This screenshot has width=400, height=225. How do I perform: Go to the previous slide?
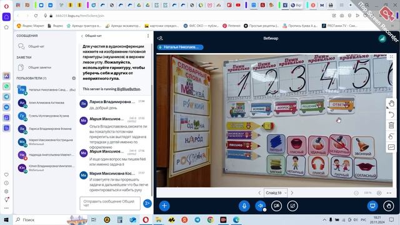click(x=259, y=193)
